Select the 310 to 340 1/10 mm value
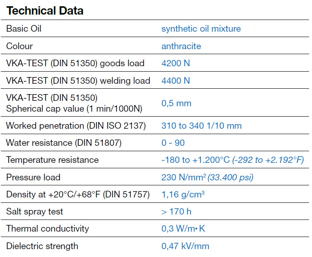Screen dimensions: 312x257 click(201, 125)
